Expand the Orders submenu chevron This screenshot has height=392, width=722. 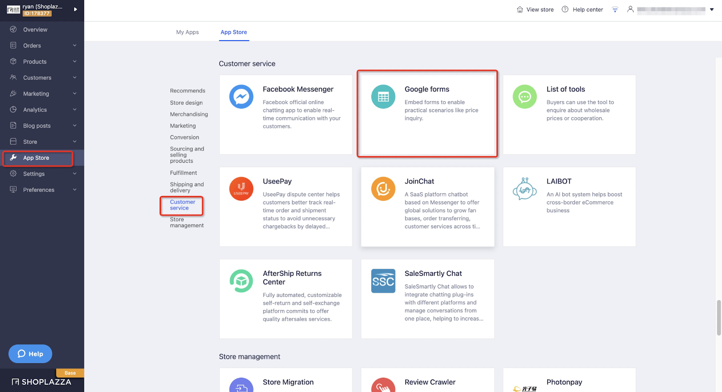[x=74, y=46]
